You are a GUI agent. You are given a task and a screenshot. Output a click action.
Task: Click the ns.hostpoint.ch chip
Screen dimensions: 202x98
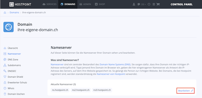pos(60,90)
